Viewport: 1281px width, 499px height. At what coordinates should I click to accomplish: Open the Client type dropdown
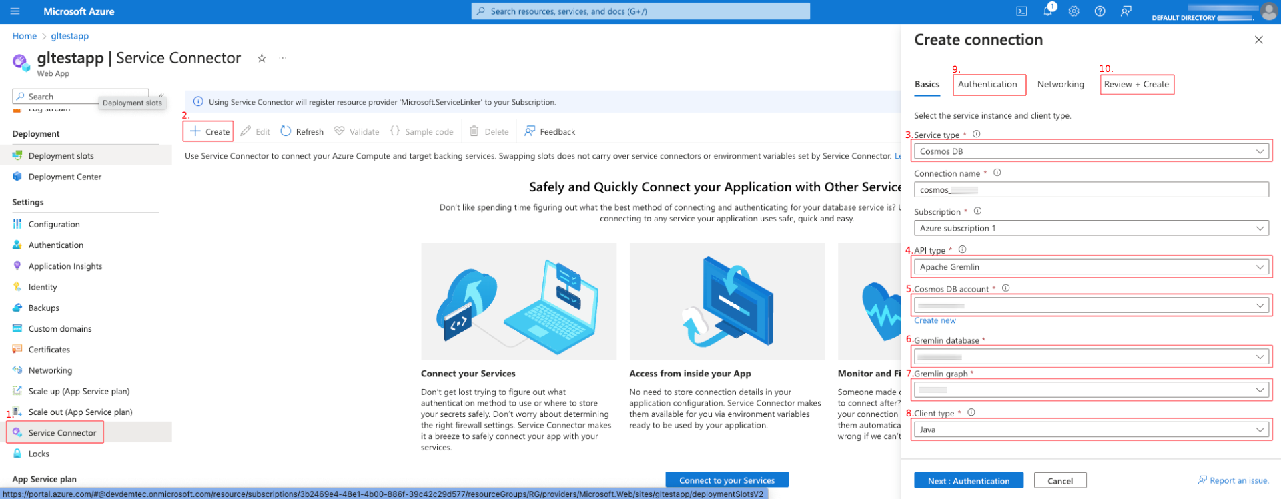tap(1091, 430)
